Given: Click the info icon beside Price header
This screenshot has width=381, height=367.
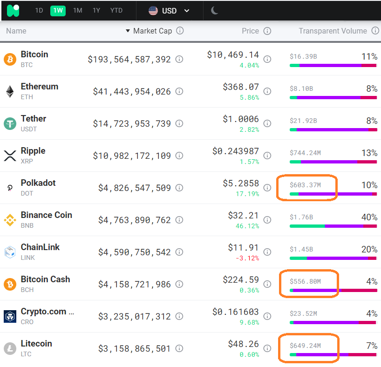Looking at the screenshot, I should click(267, 31).
